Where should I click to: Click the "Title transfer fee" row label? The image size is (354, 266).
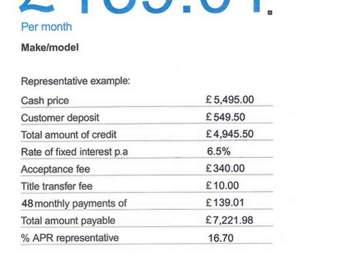(x=56, y=186)
